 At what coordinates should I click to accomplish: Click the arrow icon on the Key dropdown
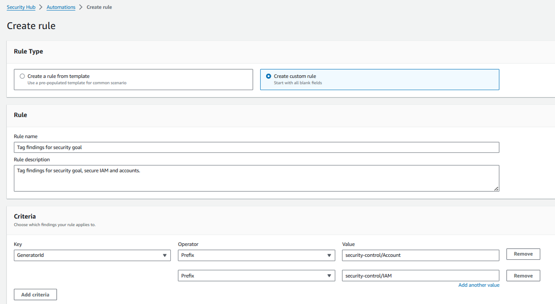coord(165,255)
